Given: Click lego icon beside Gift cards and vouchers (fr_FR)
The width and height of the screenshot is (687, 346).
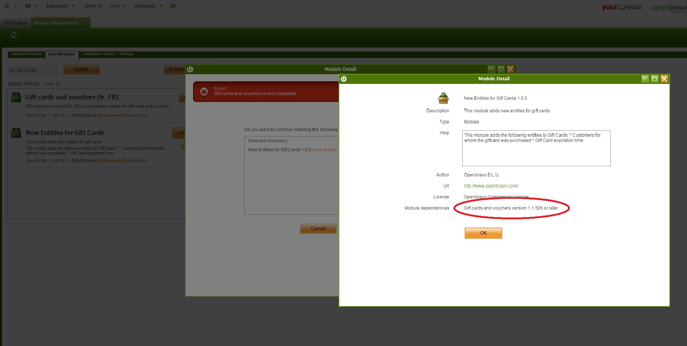Looking at the screenshot, I should point(16,97).
